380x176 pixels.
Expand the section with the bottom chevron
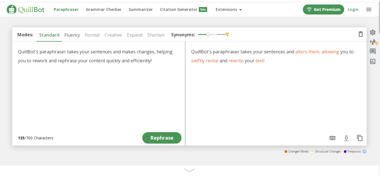[189, 170]
